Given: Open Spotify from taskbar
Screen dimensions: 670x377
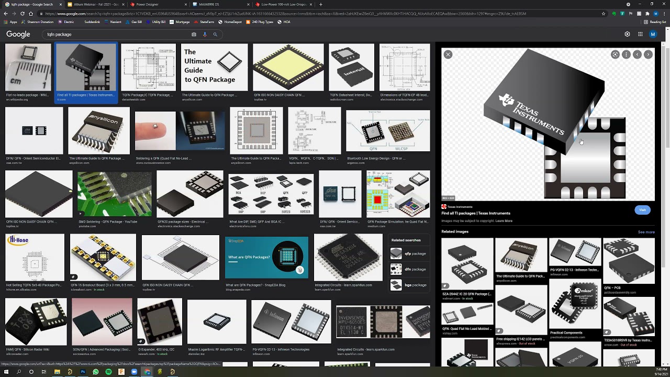Looking at the screenshot, I should pyautogui.click(x=108, y=372).
